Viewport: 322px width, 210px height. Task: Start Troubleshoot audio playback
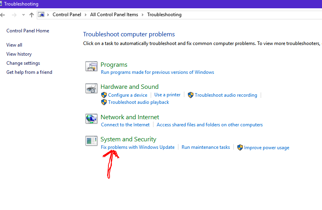138,102
